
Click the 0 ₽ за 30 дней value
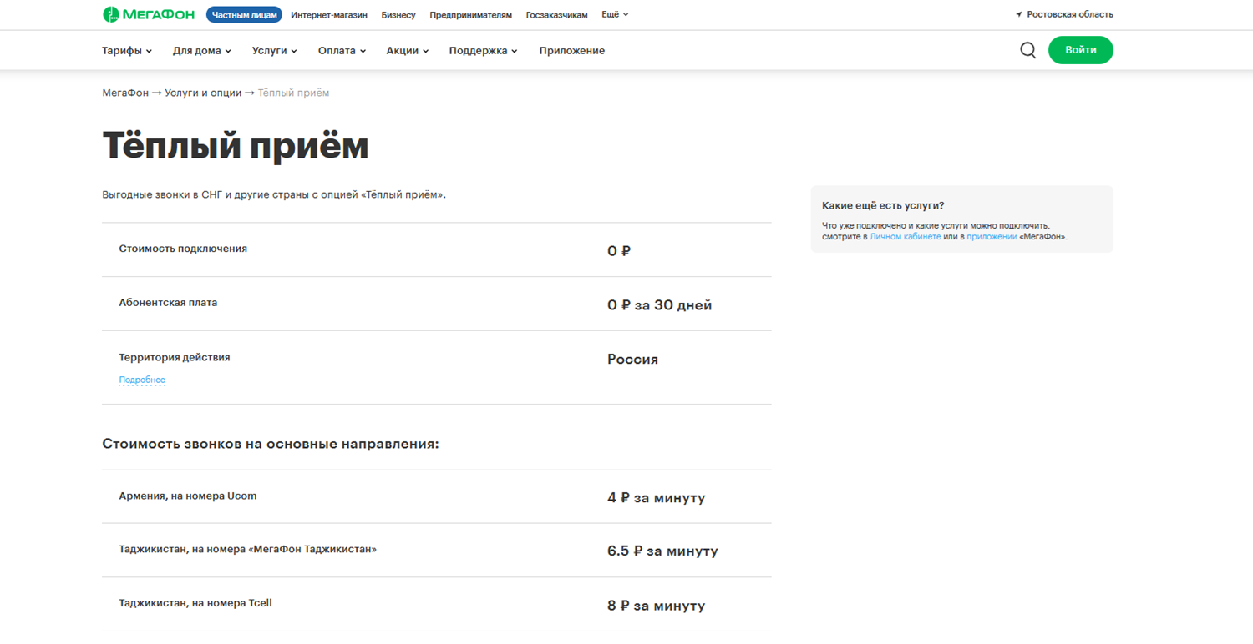[659, 305]
